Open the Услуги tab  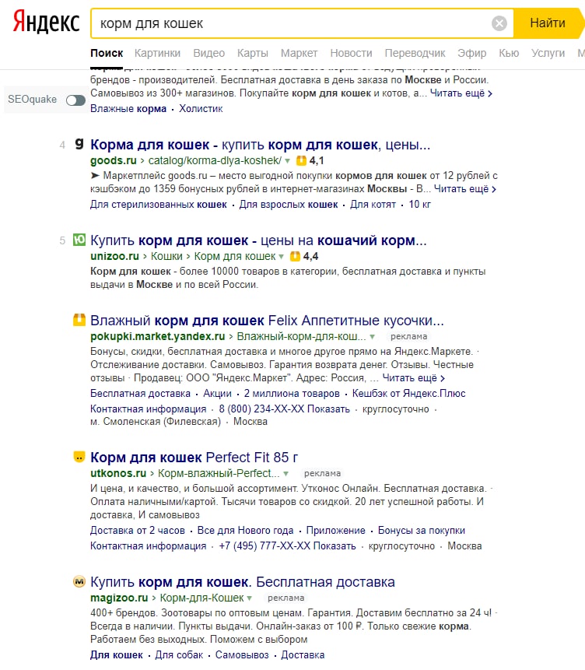[x=548, y=54]
